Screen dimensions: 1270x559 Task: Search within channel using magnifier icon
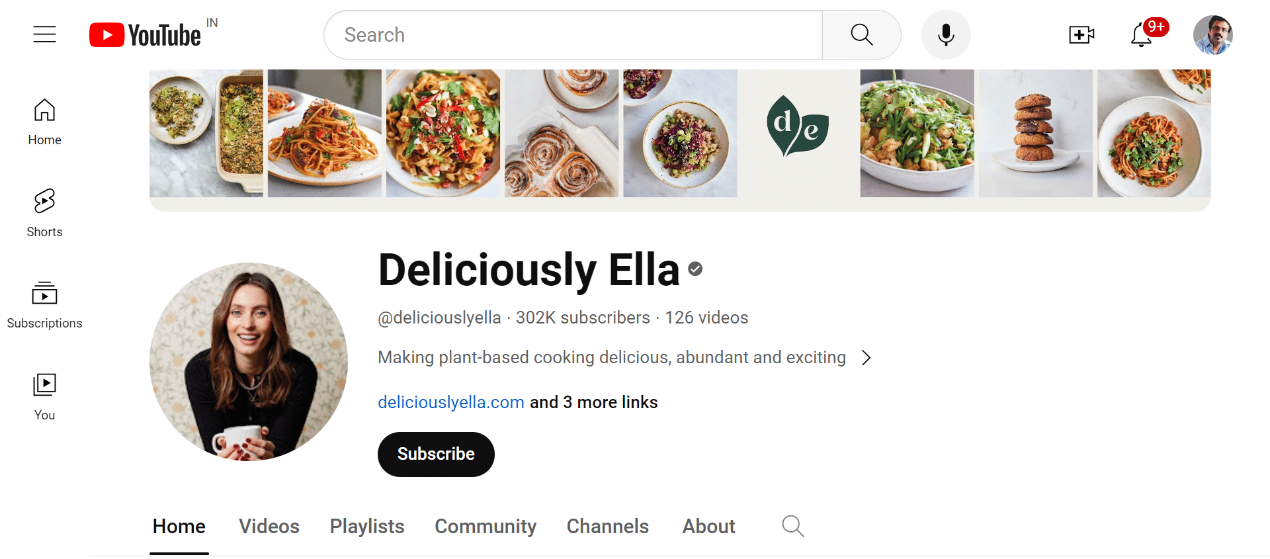coord(792,527)
